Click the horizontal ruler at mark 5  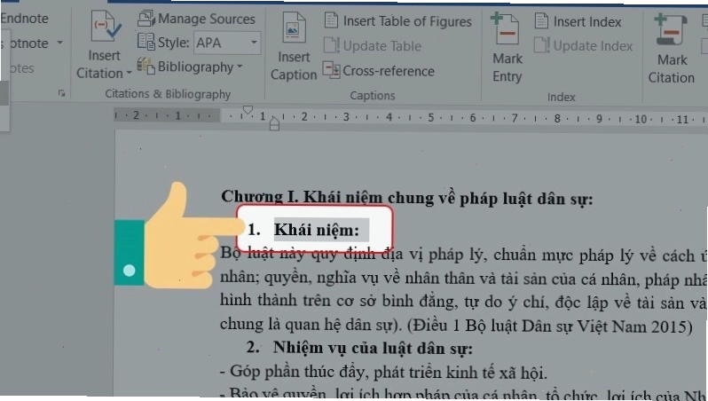431,118
